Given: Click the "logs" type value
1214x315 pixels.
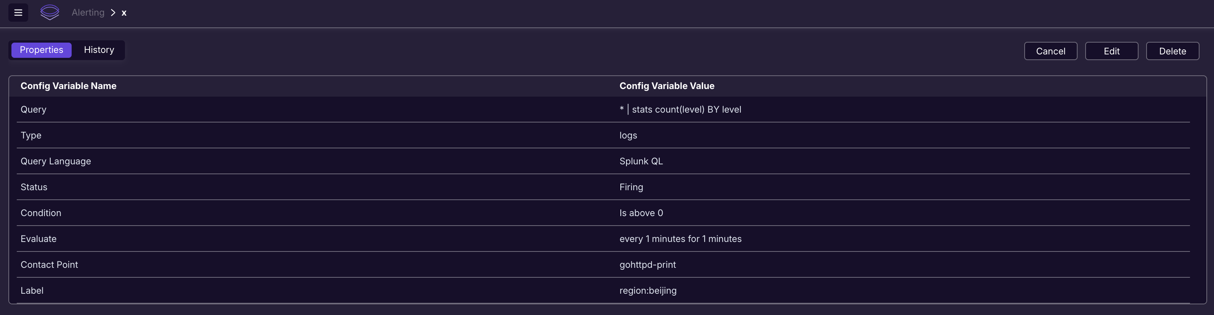Looking at the screenshot, I should (628, 135).
